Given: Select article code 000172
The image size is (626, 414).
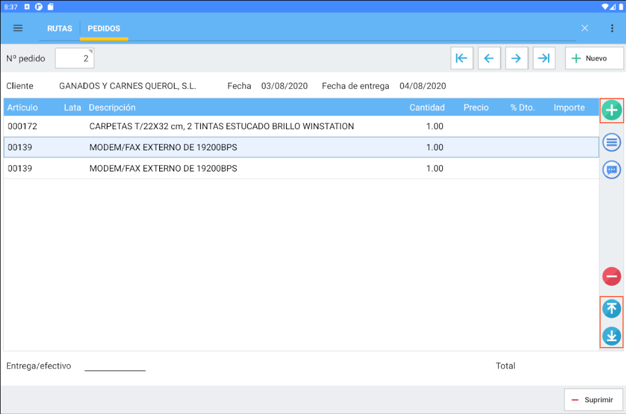Looking at the screenshot, I should coord(22,126).
